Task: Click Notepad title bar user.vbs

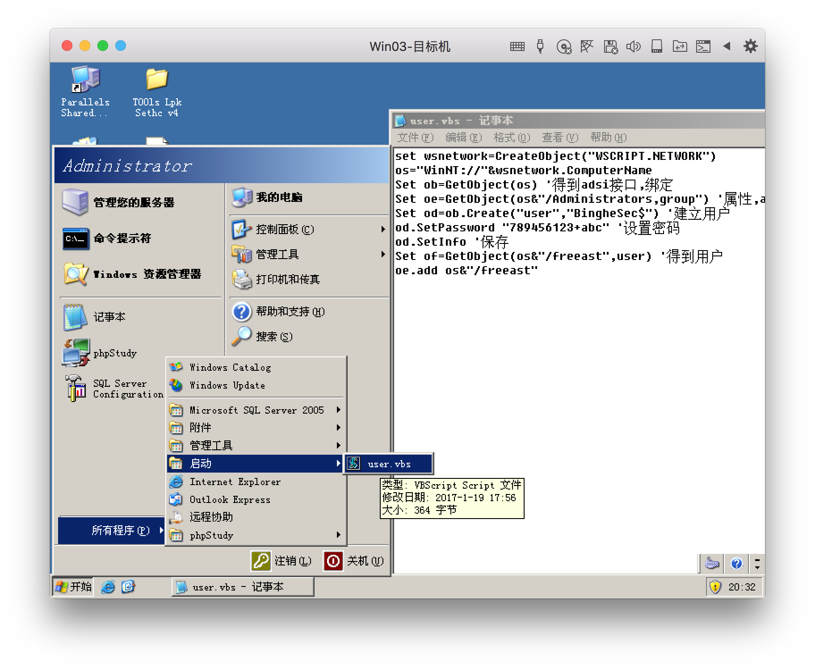Action: 579,121
